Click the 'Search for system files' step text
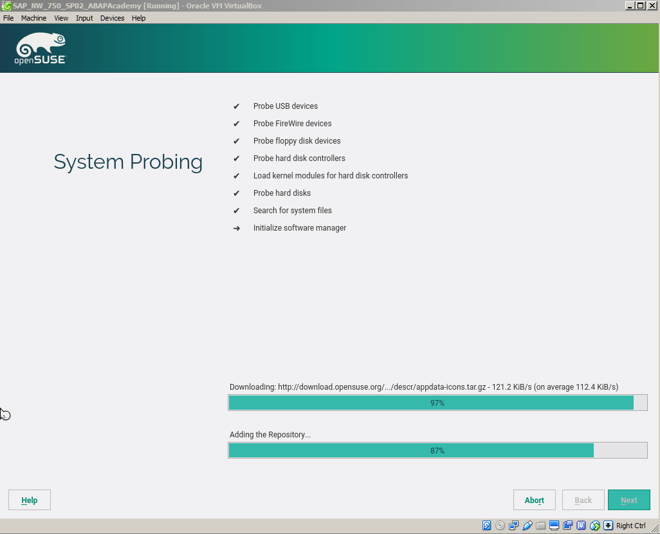Image resolution: width=660 pixels, height=534 pixels. (x=293, y=210)
